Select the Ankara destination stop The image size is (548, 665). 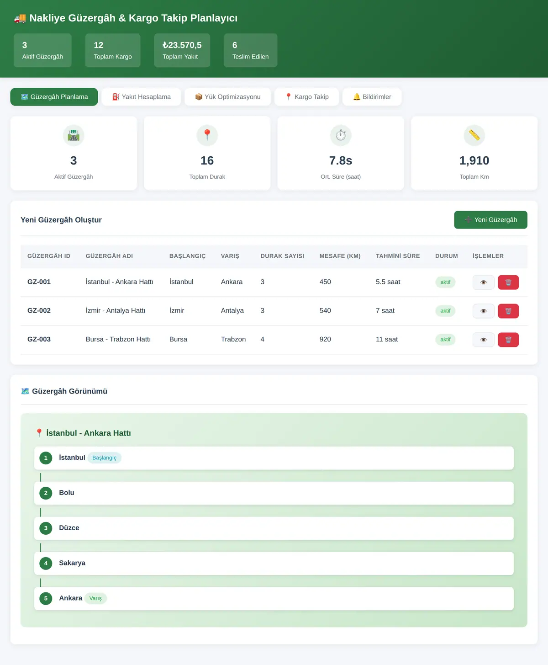[274, 599]
